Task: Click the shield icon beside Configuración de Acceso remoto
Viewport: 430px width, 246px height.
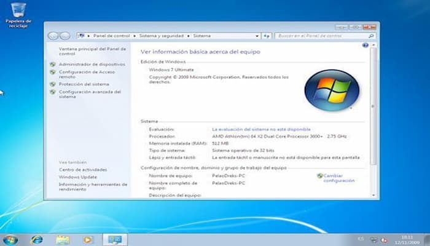Action: pyautogui.click(x=53, y=72)
